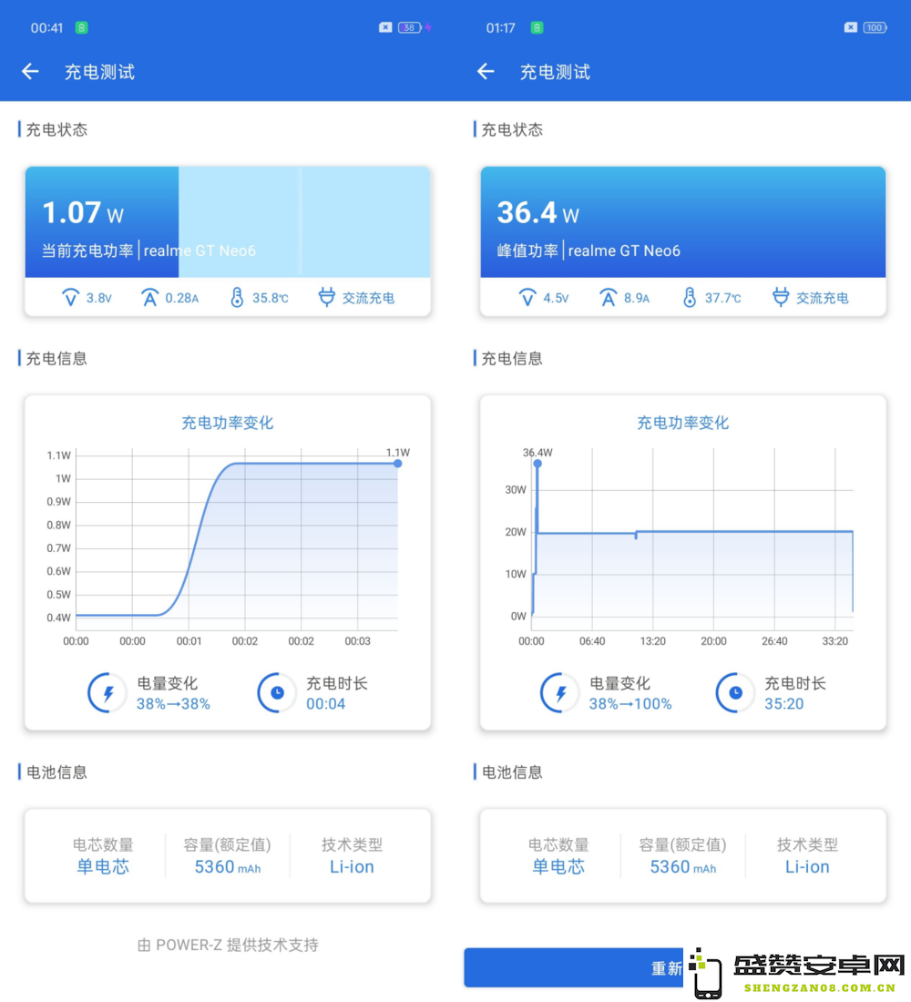This screenshot has height=1002, width=911.
Task: Click the 由 POWER-Z 提供技术支持 footer text
Action: click(x=228, y=945)
